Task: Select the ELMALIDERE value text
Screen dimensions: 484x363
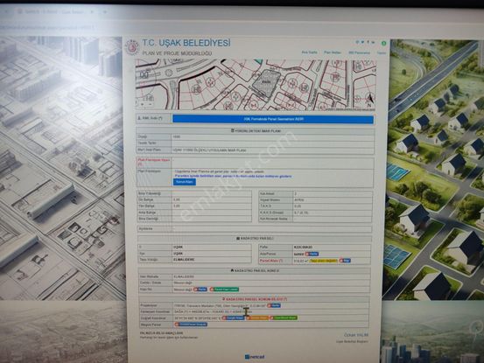Action: [185, 260]
